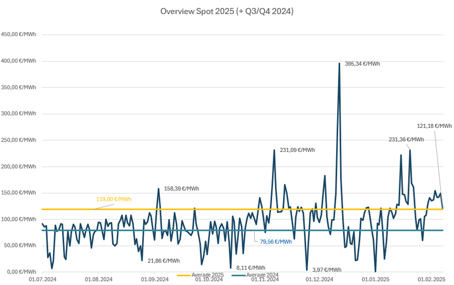Click the 21,86 €/MWh data label
Image resolution: width=454 pixels, height=285 pixels.
[163, 260]
